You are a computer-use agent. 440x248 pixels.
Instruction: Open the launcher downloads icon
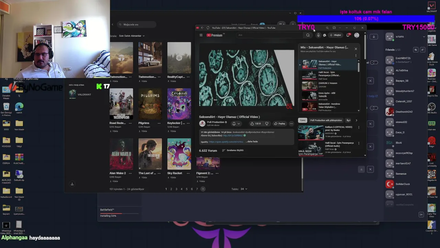click(x=72, y=184)
